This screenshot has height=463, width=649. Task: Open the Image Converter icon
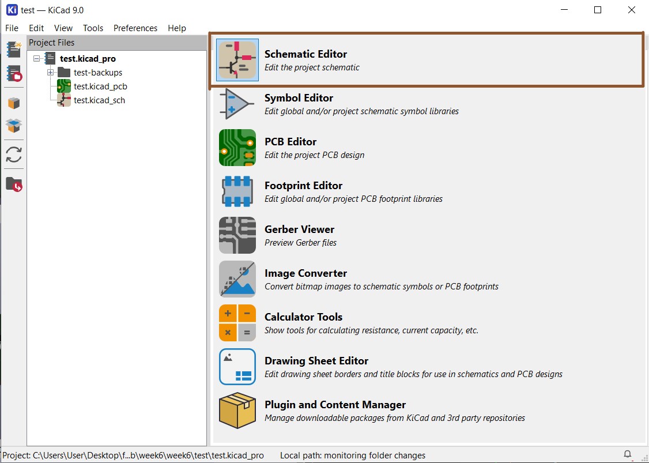point(237,279)
